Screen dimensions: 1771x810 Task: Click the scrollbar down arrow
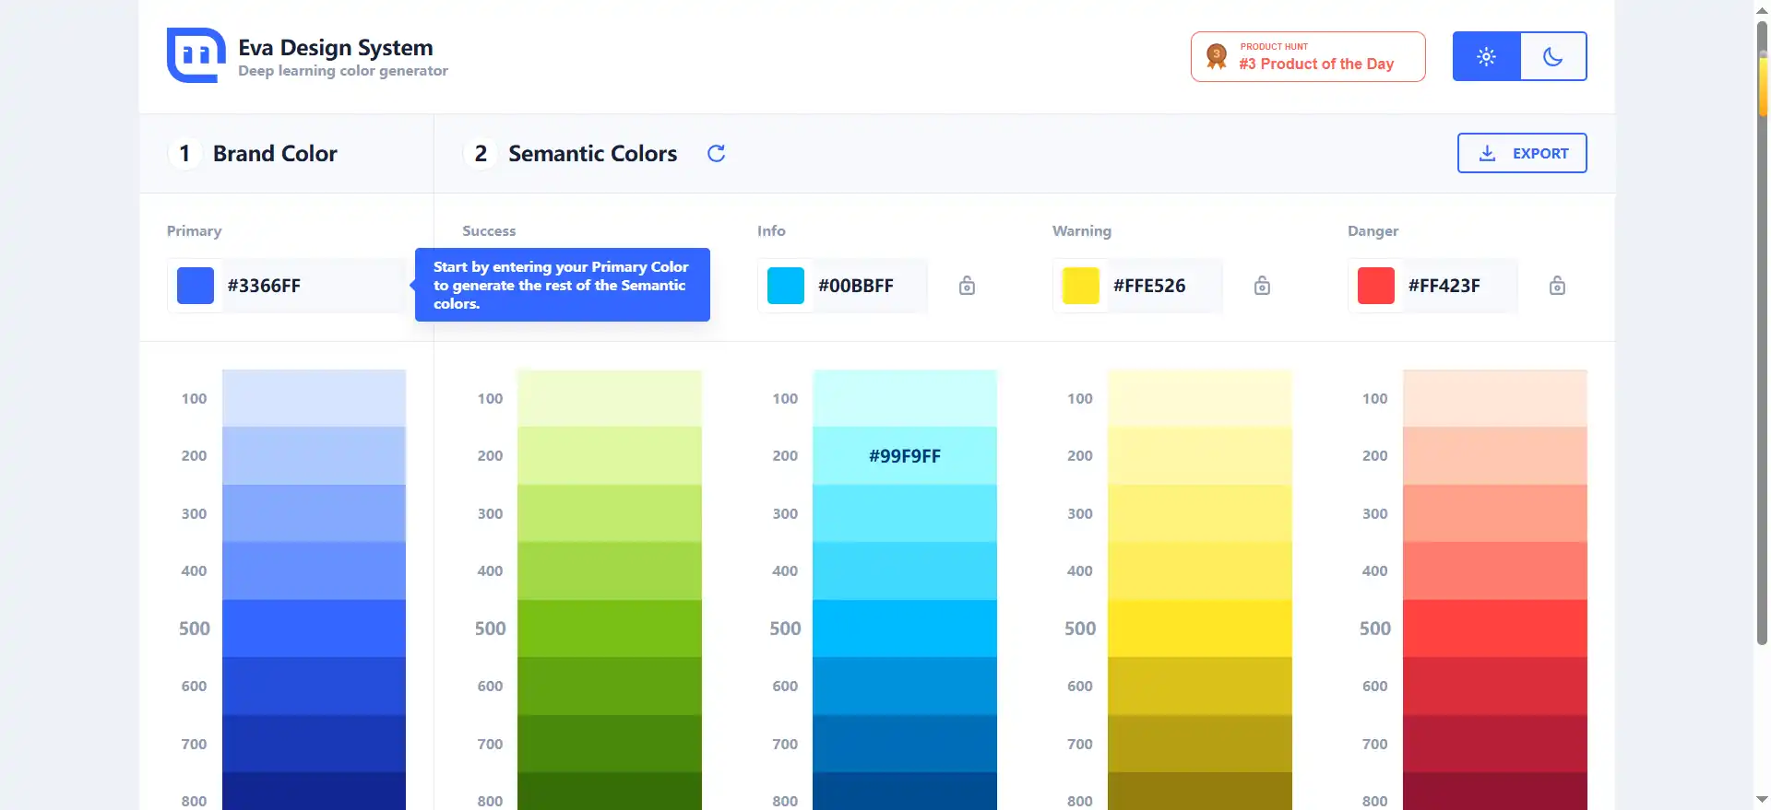tap(1763, 800)
